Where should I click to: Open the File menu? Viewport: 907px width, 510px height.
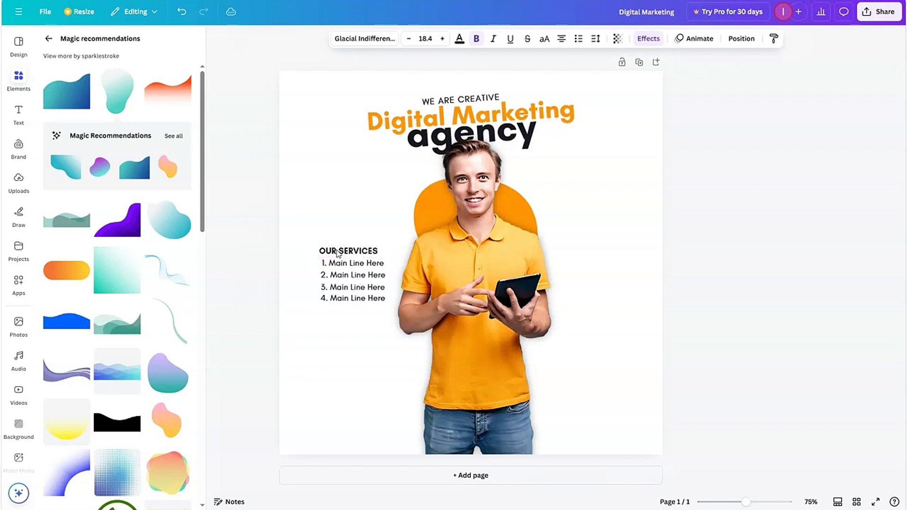(45, 11)
